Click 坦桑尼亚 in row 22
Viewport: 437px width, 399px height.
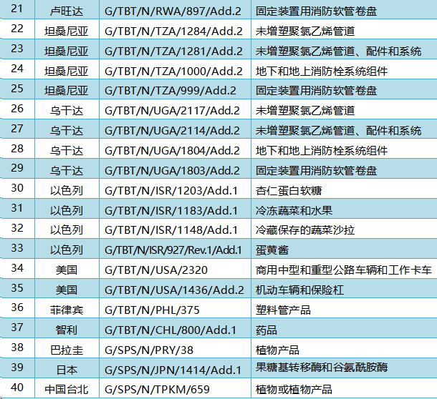tap(67, 31)
